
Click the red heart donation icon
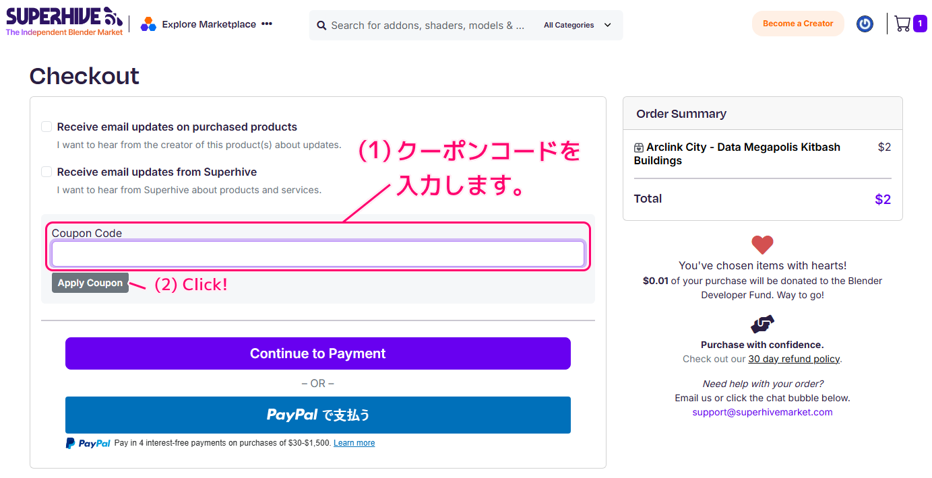click(762, 244)
